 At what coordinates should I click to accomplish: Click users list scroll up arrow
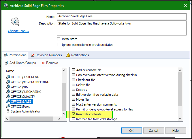point(64,70)
